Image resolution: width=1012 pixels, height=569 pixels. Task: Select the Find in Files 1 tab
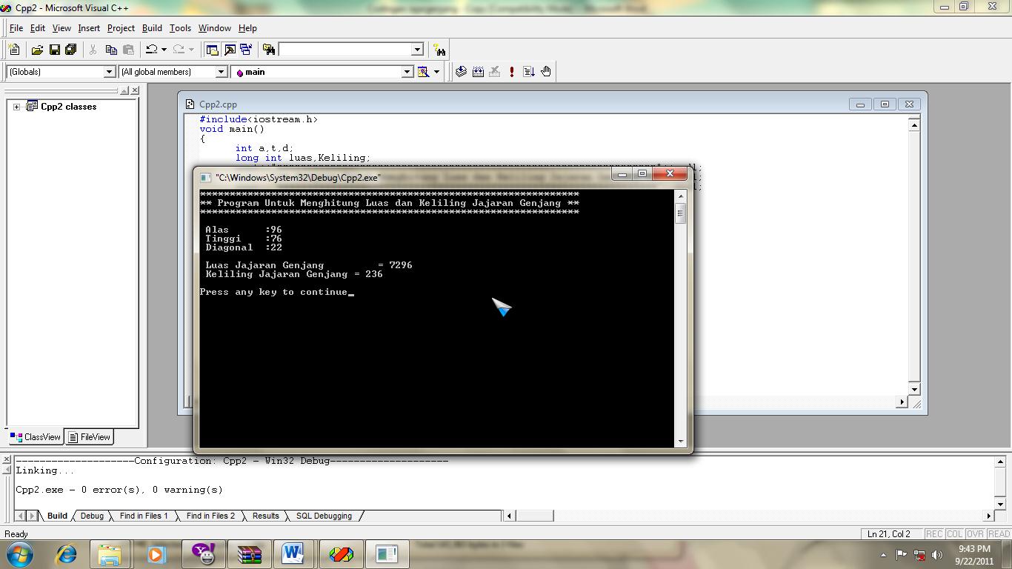[144, 516]
